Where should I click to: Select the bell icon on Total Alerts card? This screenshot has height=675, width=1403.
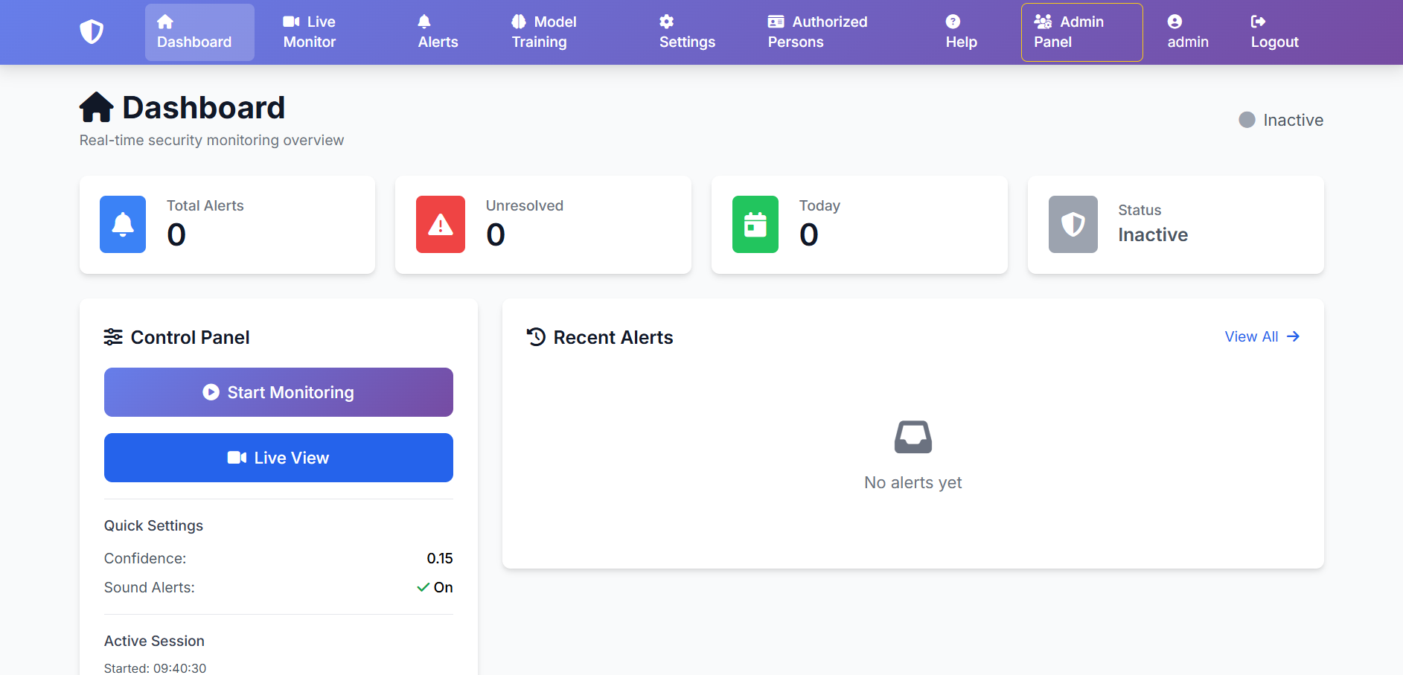pos(123,224)
